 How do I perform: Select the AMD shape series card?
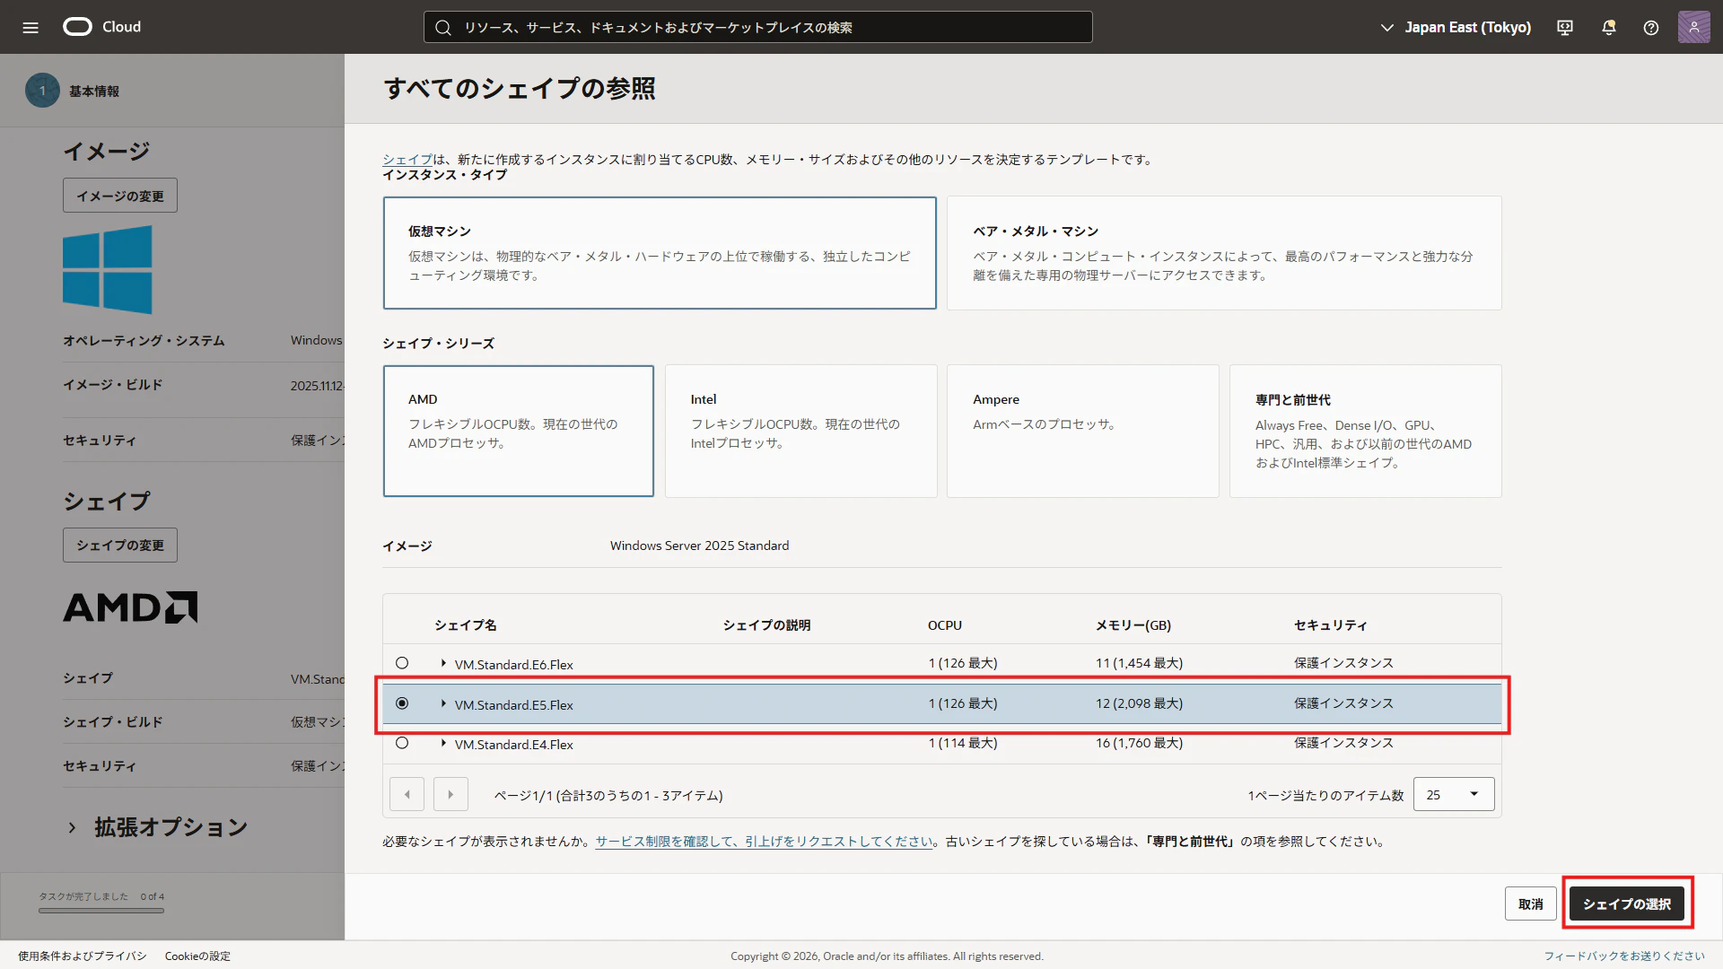click(519, 431)
